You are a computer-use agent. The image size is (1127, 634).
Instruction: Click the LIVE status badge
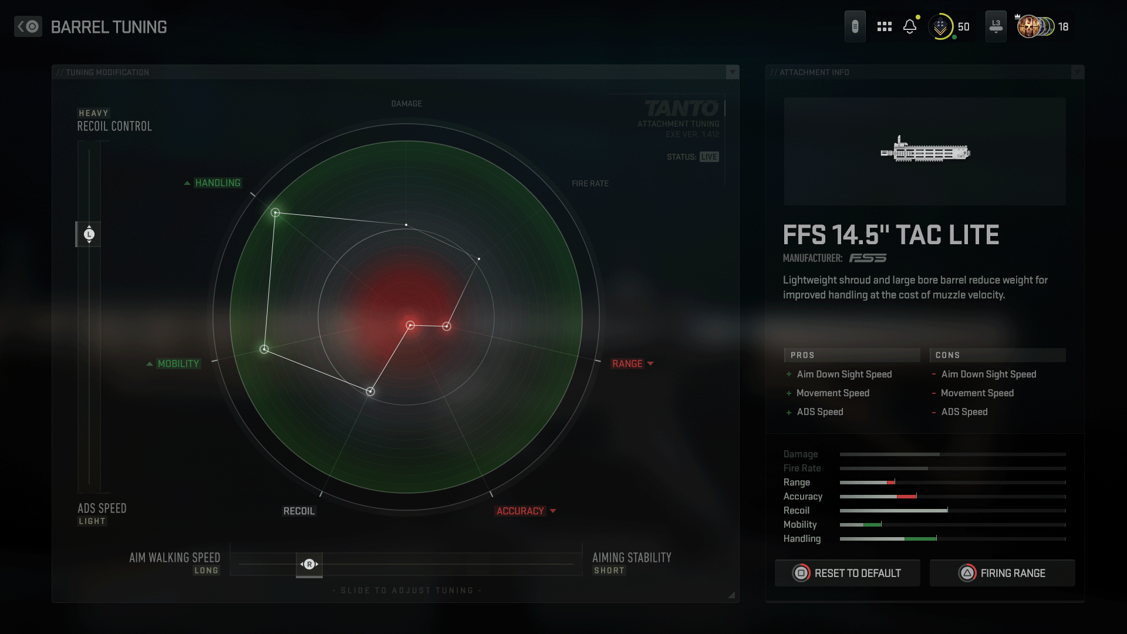(x=709, y=157)
